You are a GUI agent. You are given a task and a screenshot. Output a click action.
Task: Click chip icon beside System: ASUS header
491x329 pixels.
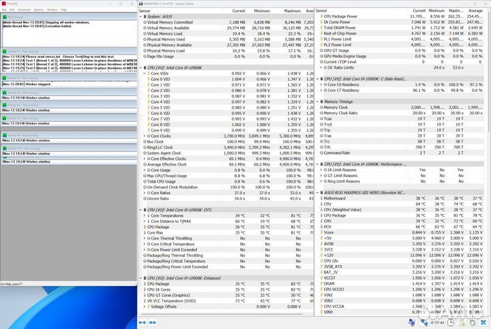point(145,16)
